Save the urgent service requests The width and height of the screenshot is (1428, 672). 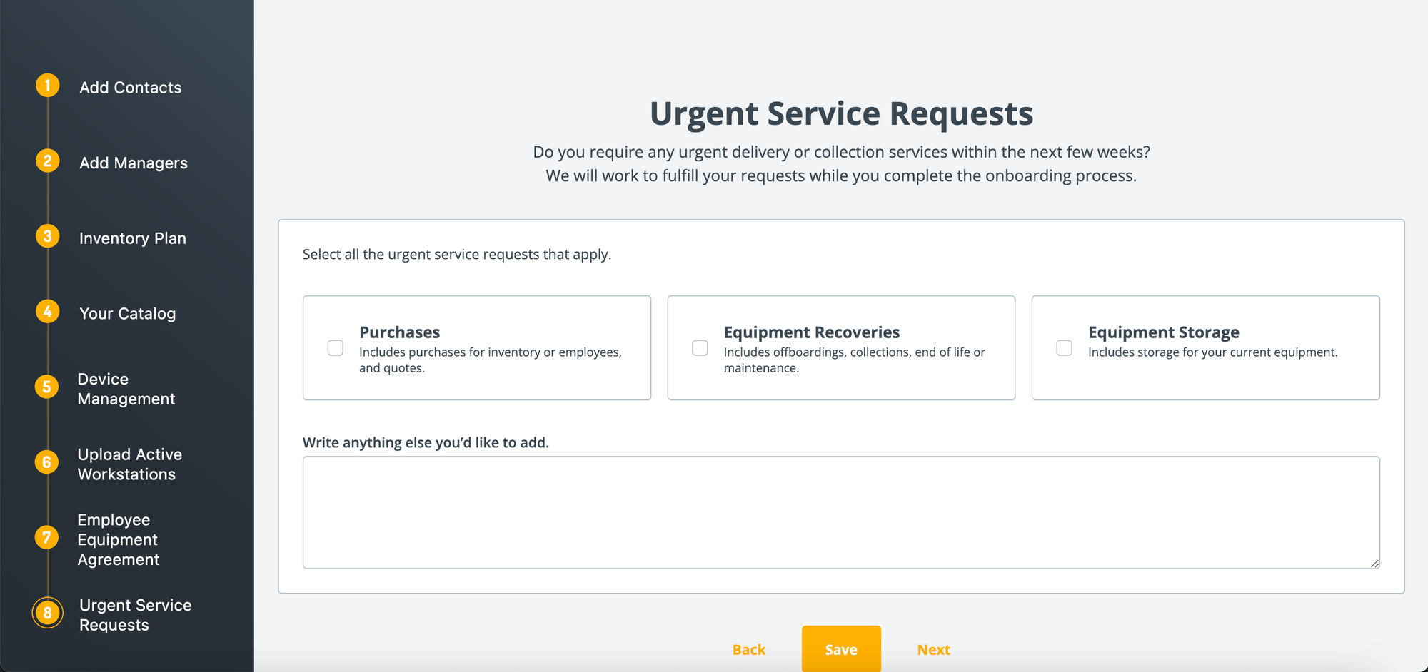(841, 649)
